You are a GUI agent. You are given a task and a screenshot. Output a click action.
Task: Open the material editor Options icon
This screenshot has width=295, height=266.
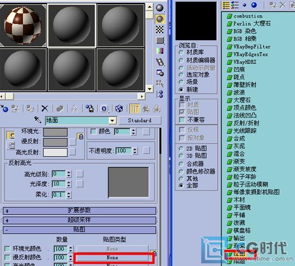click(160, 72)
